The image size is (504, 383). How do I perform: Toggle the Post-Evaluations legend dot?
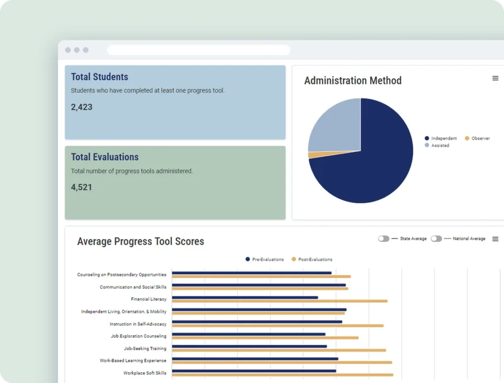tap(294, 259)
